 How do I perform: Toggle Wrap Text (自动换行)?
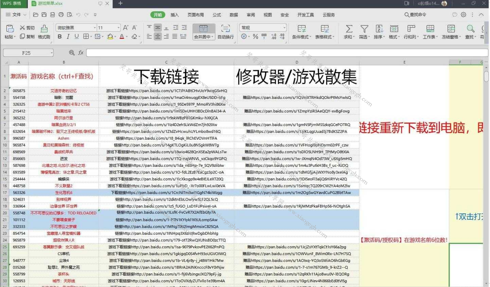[x=226, y=32]
